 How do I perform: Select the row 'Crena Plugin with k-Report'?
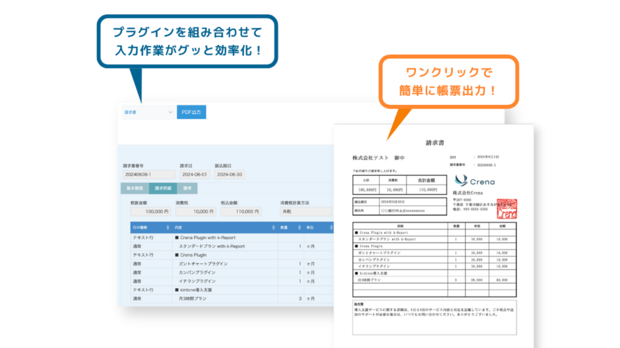pyautogui.click(x=232, y=237)
